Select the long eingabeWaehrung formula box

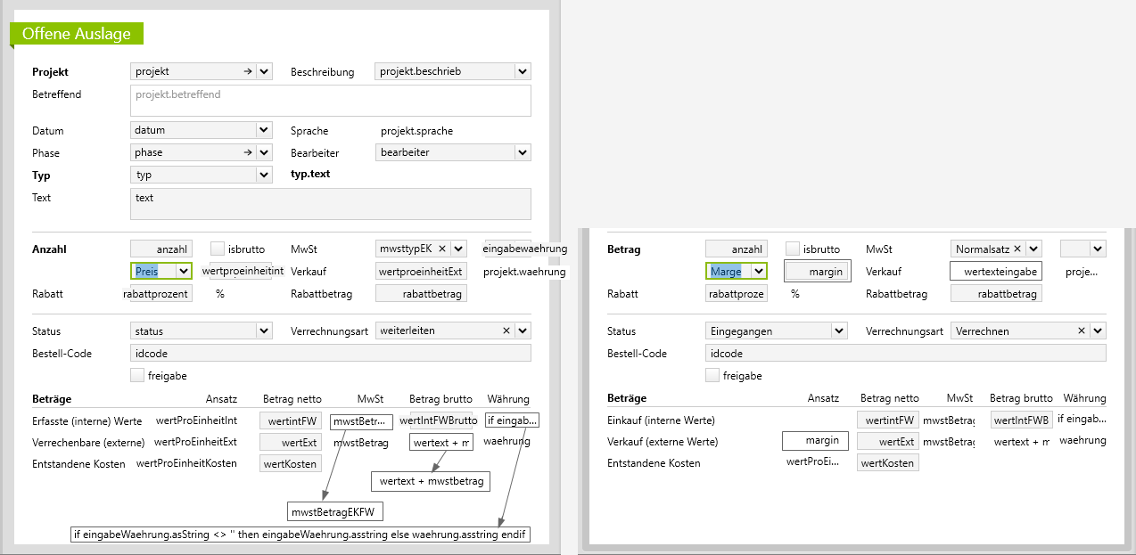(300, 535)
